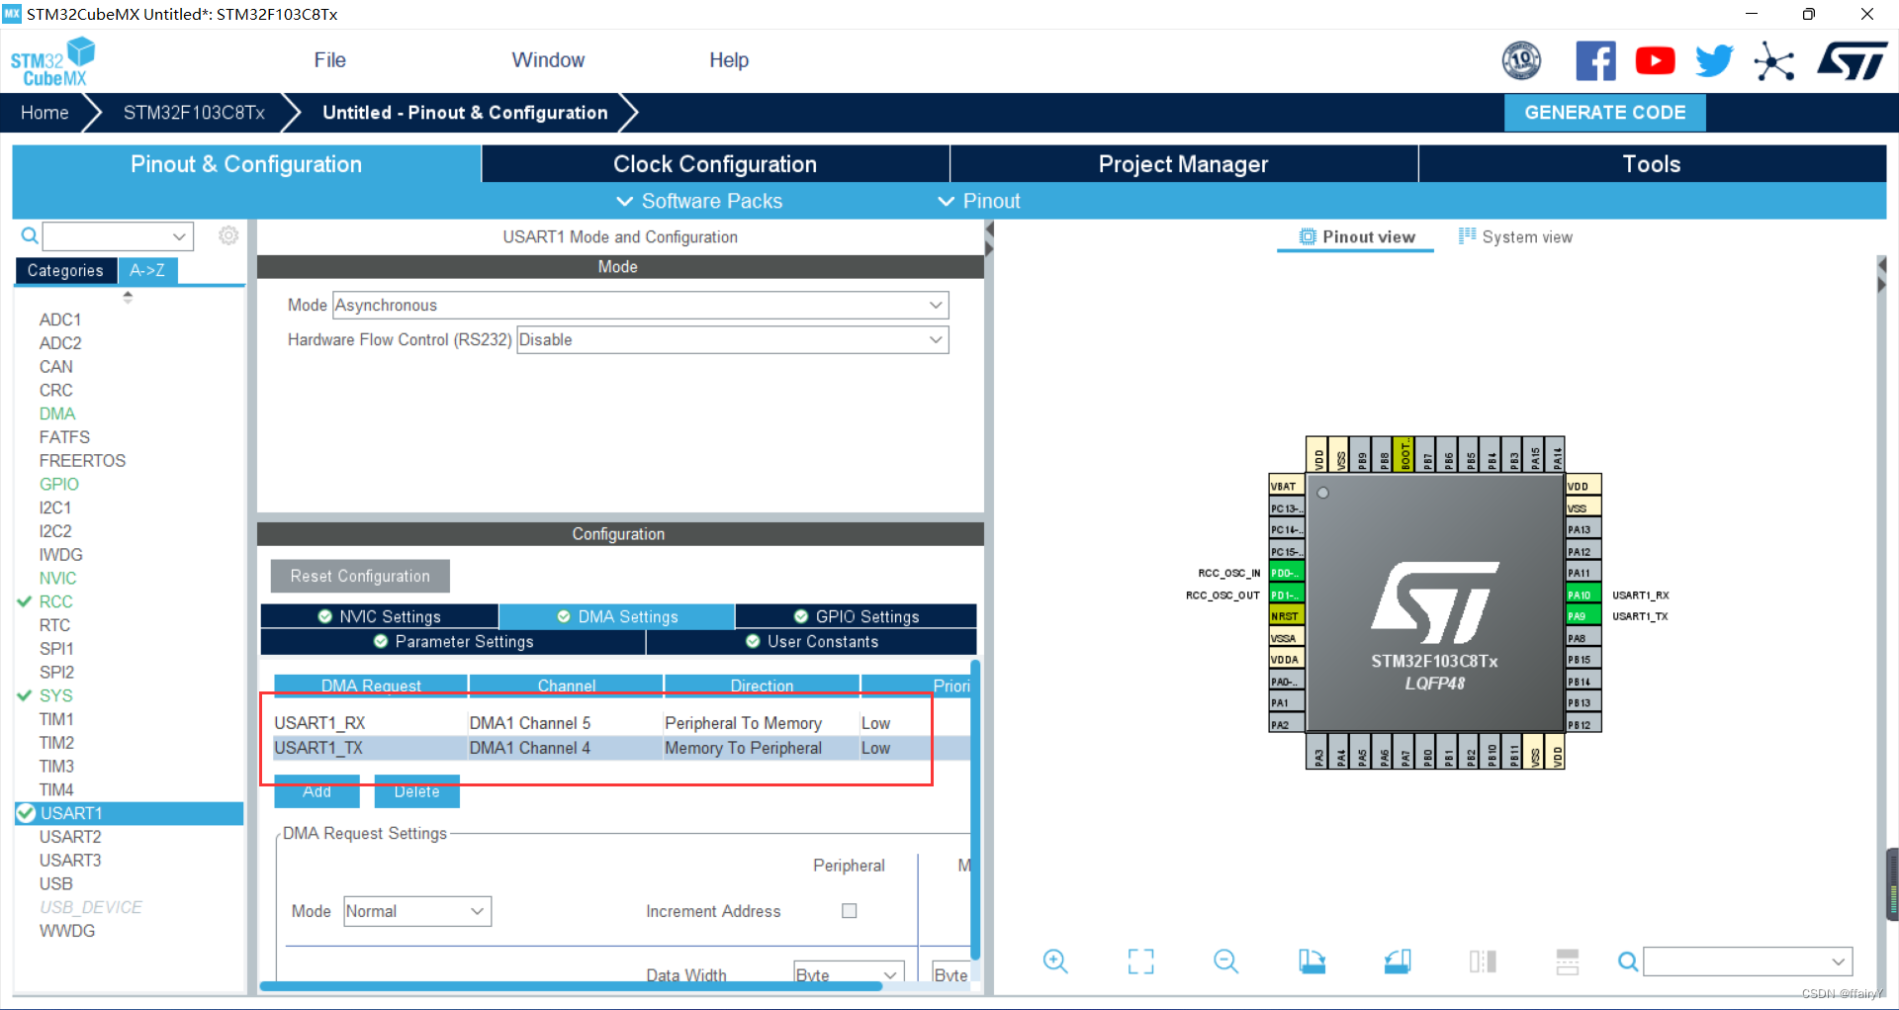Image resolution: width=1899 pixels, height=1010 pixels.
Task: Click Delete to remove the DMA request
Action: click(416, 791)
